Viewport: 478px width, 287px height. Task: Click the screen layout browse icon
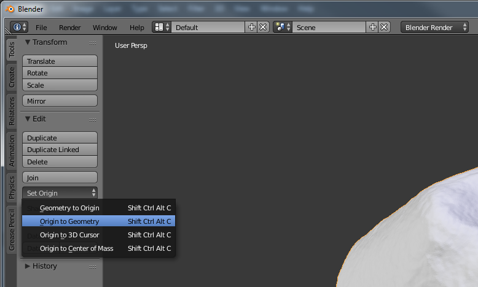click(x=161, y=28)
